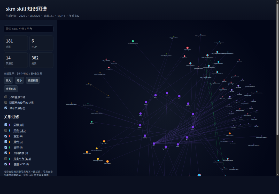The image size is (279, 194).
Task: Focus the 搜索 skill / 分类 / 平台 search box
Action: coord(28,29)
